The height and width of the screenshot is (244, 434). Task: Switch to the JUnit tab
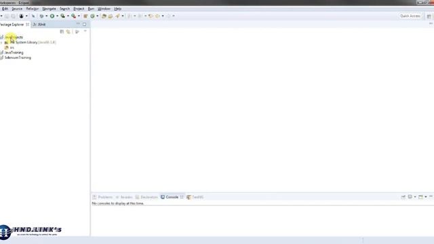[39, 24]
